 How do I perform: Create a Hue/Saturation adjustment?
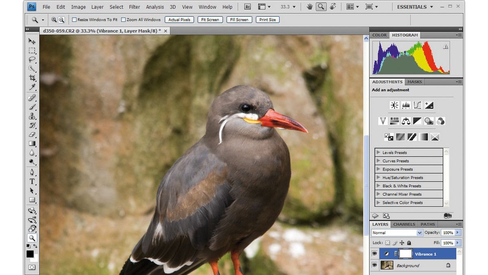click(394, 121)
